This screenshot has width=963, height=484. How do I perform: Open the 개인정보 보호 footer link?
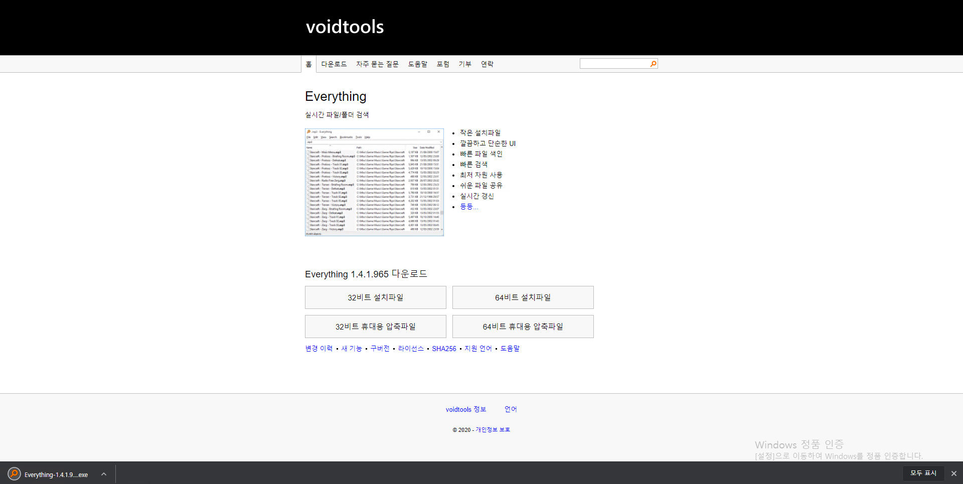tap(493, 430)
